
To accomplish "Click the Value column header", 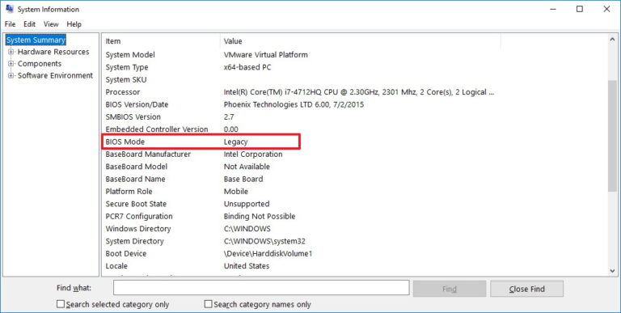I will click(361, 41).
